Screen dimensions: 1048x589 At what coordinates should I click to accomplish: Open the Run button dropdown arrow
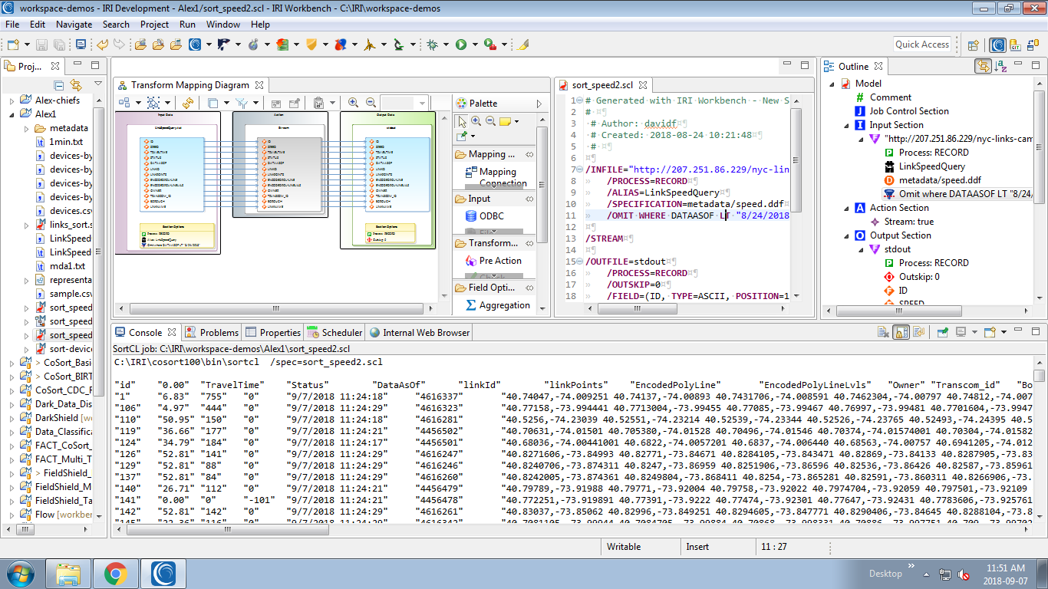[474, 44]
